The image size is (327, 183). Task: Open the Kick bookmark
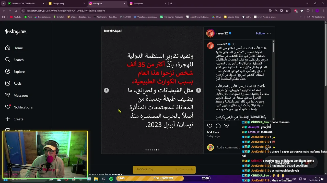(x=28, y=17)
